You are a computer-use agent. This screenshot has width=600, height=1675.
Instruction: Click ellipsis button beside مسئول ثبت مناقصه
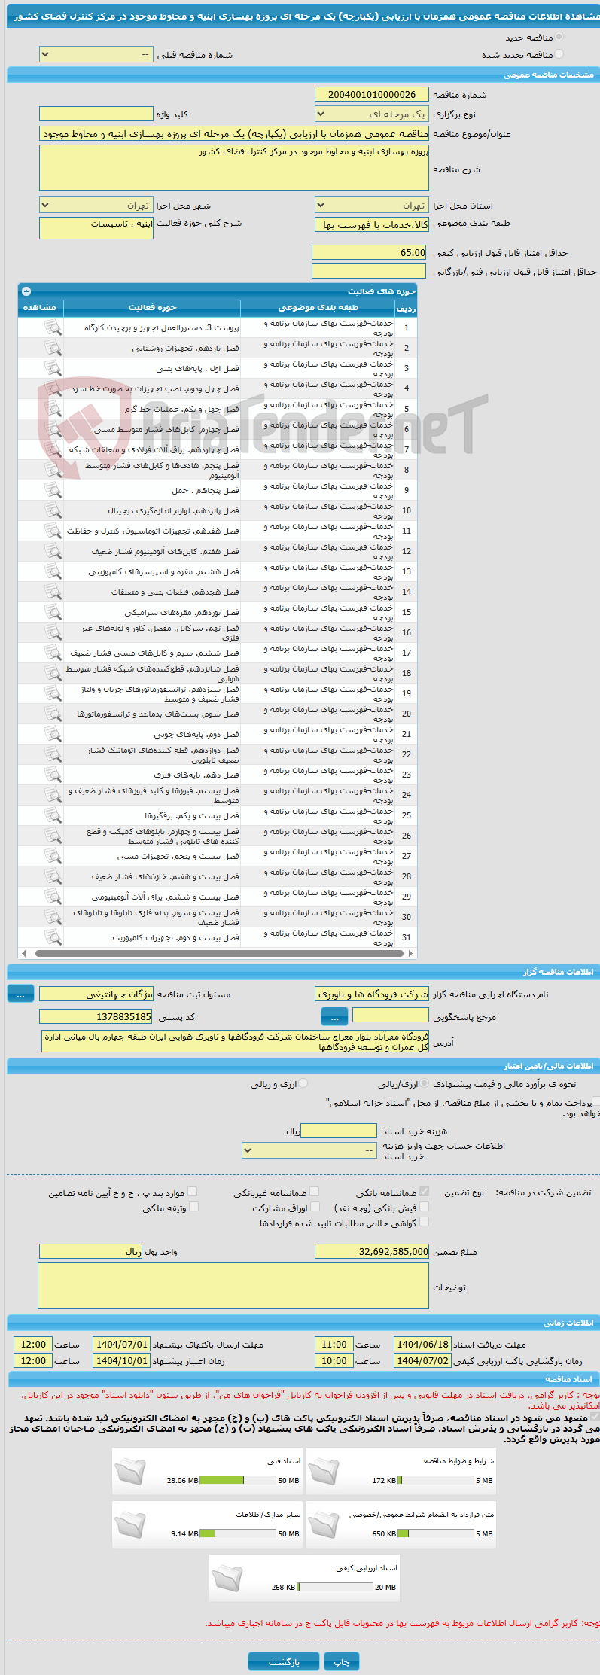tap(20, 994)
